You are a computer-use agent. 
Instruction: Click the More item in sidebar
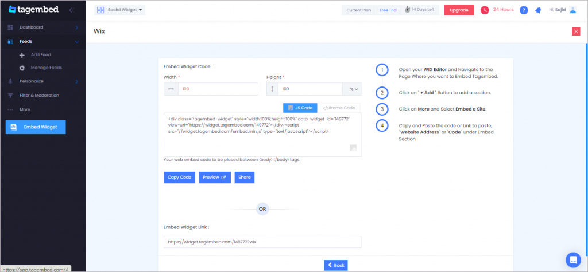pos(25,109)
